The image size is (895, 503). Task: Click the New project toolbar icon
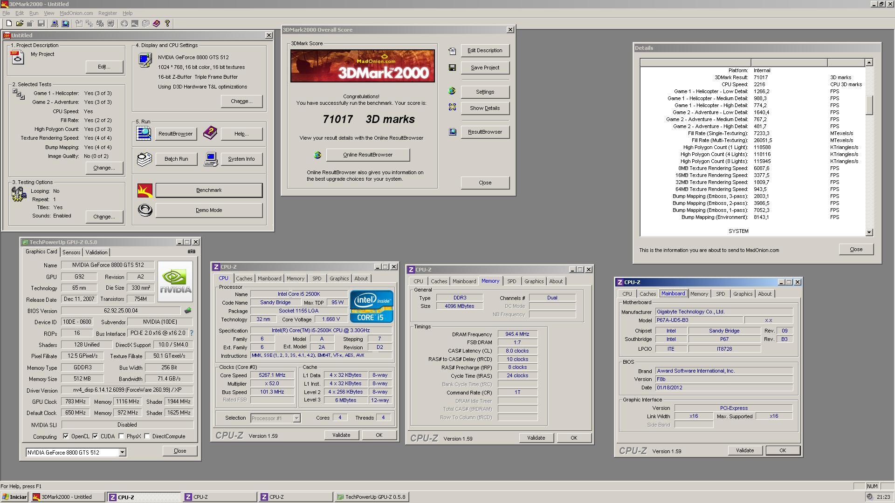[x=9, y=23]
